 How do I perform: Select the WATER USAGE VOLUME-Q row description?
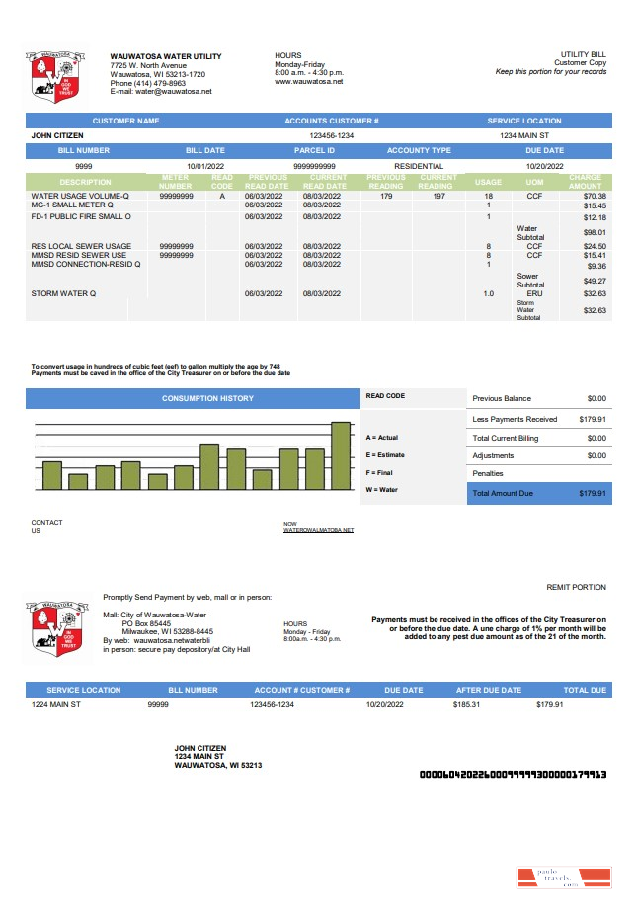(x=80, y=196)
